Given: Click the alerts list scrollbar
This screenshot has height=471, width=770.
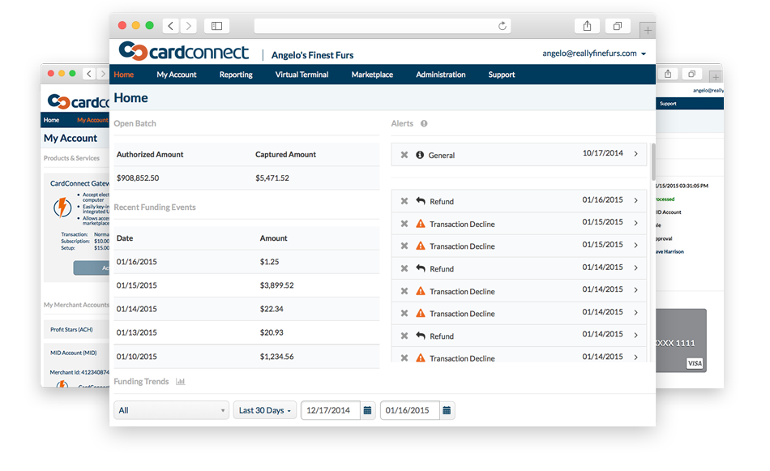Looking at the screenshot, I should click(x=653, y=161).
